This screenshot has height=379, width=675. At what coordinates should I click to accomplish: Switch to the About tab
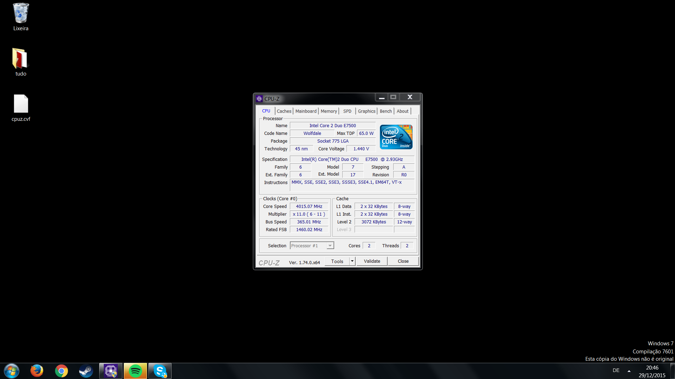[402, 111]
